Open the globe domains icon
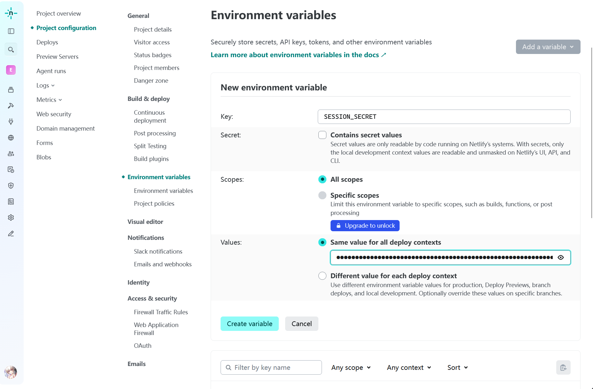This screenshot has height=389, width=593. point(11,138)
